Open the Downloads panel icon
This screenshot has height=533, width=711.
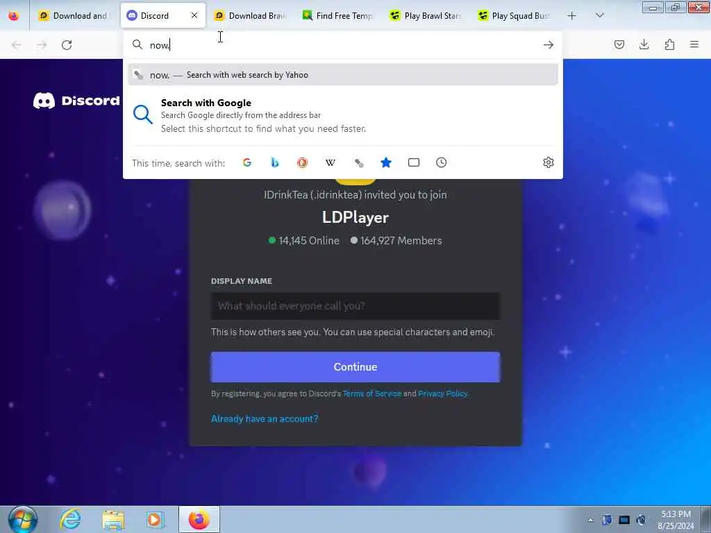point(644,44)
